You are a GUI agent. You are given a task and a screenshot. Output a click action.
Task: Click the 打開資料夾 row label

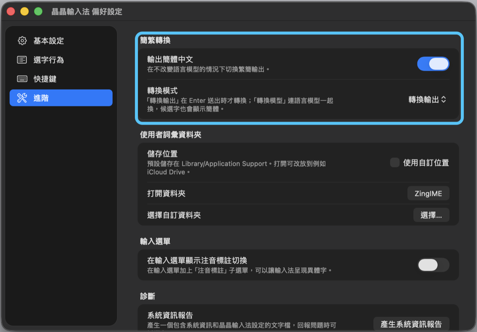pos(166,193)
